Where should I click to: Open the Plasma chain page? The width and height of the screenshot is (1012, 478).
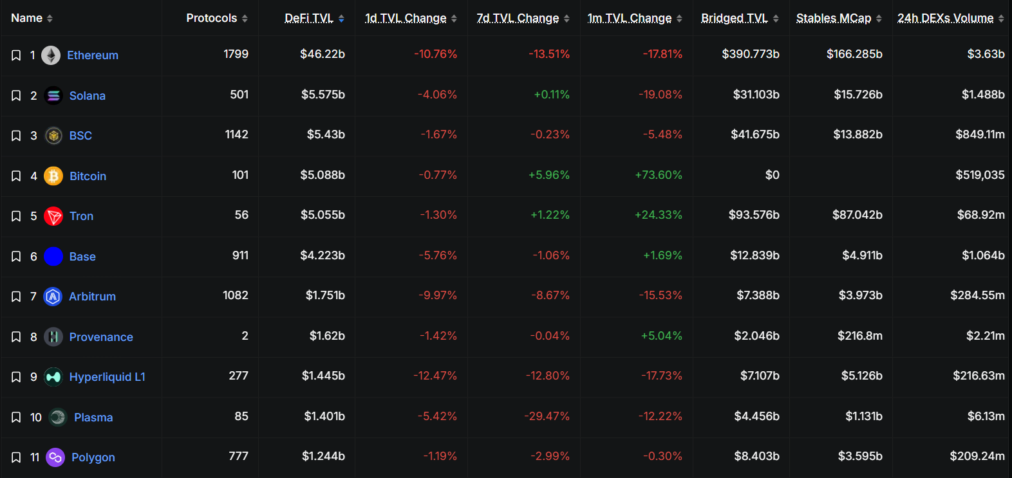coord(93,418)
